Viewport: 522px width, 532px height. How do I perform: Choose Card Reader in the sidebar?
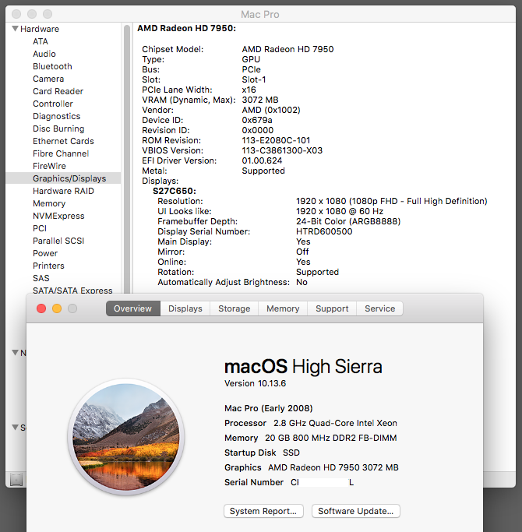58,91
